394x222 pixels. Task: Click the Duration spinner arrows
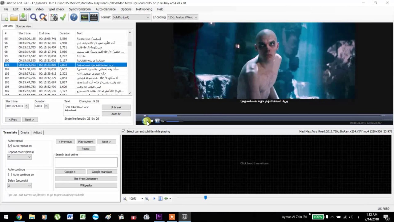point(46,106)
